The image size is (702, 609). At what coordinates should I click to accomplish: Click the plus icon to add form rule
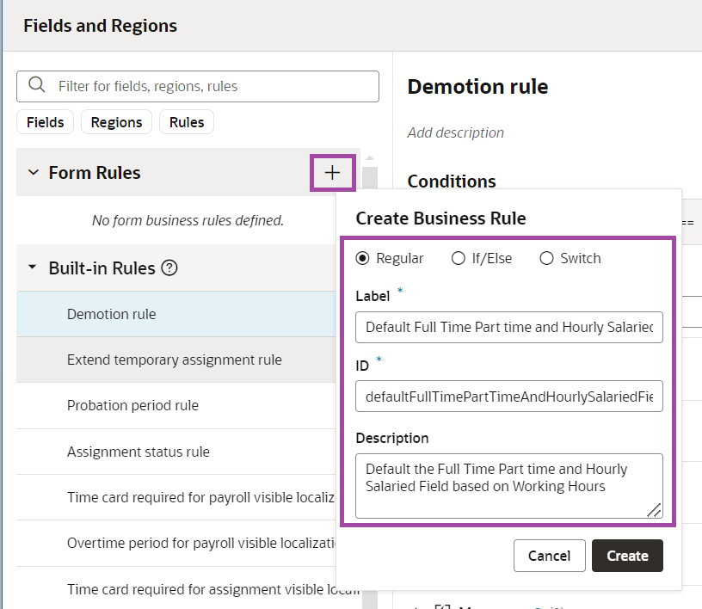332,173
